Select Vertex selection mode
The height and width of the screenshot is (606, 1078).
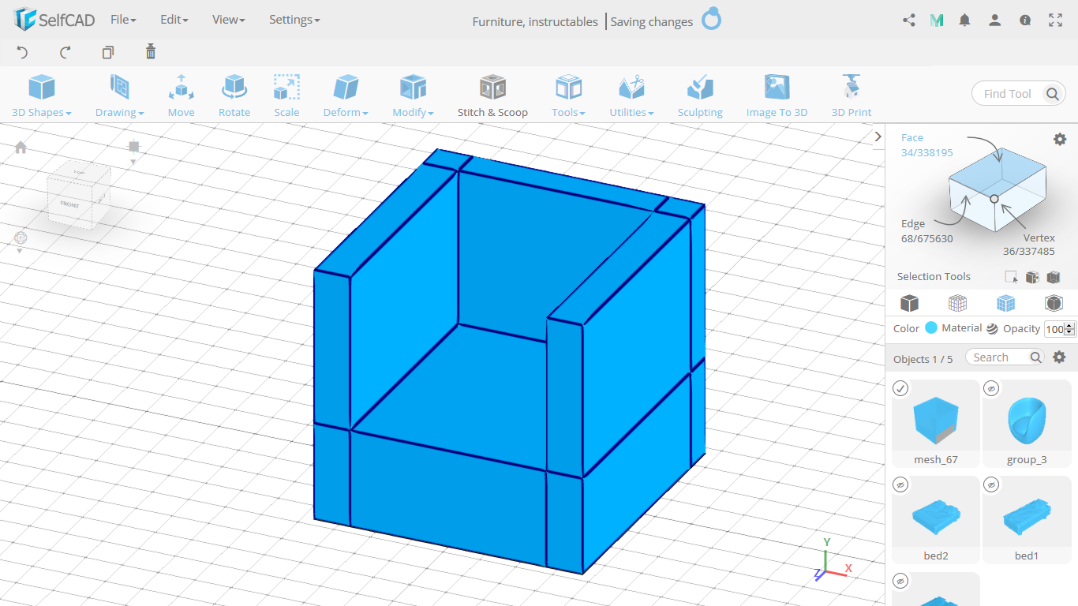(1029, 245)
